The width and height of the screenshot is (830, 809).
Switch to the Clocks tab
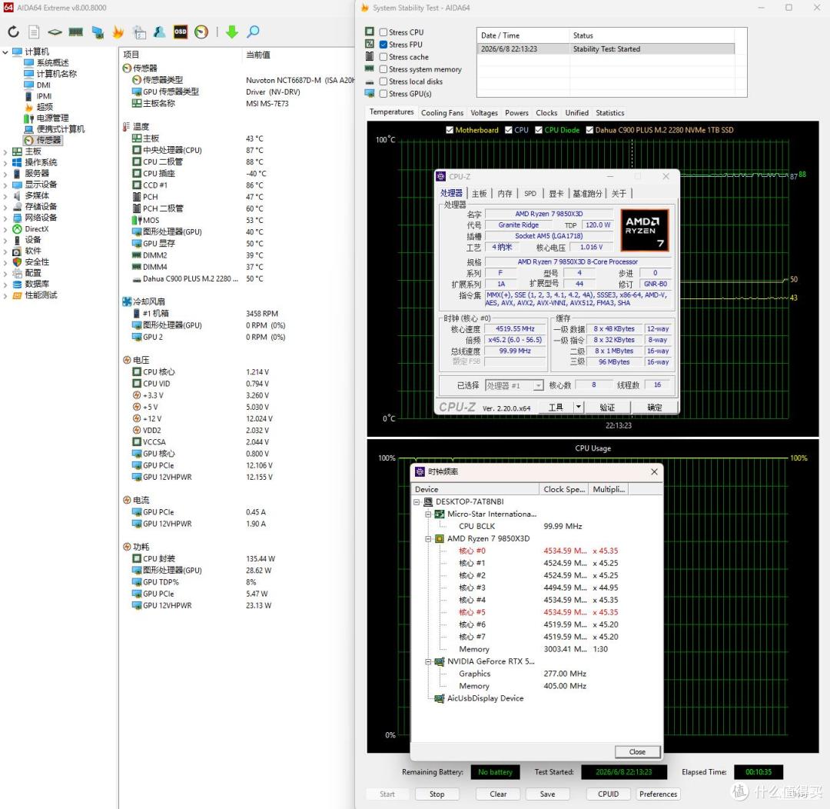point(546,113)
